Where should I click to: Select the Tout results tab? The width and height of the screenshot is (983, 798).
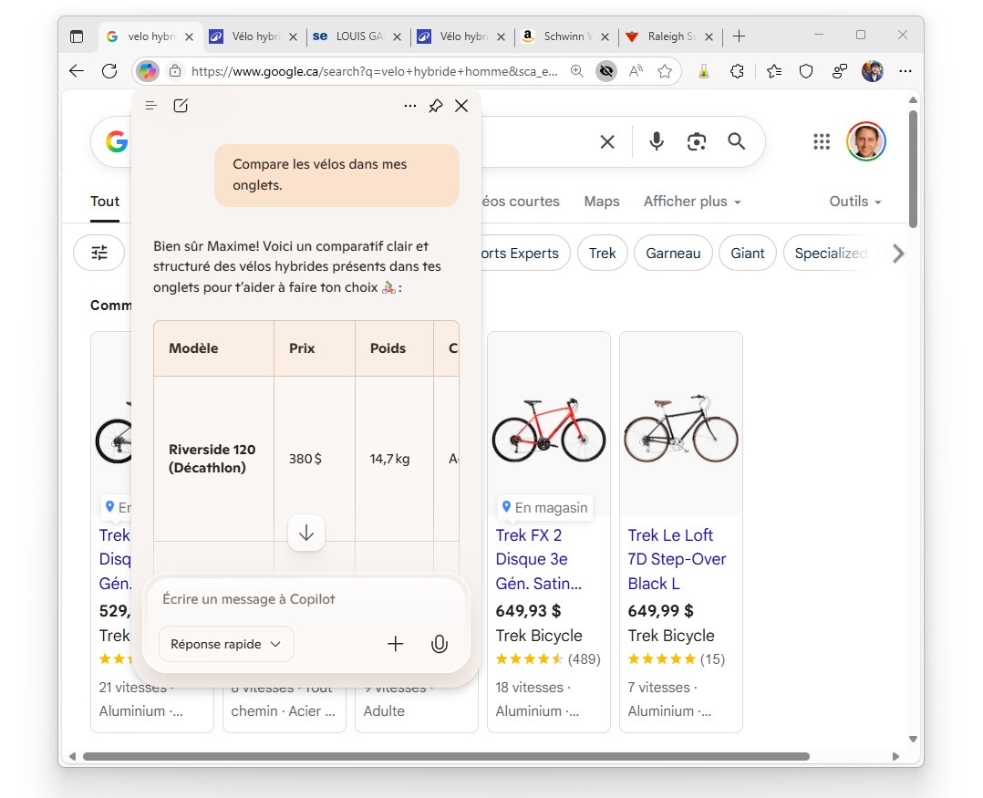105,202
